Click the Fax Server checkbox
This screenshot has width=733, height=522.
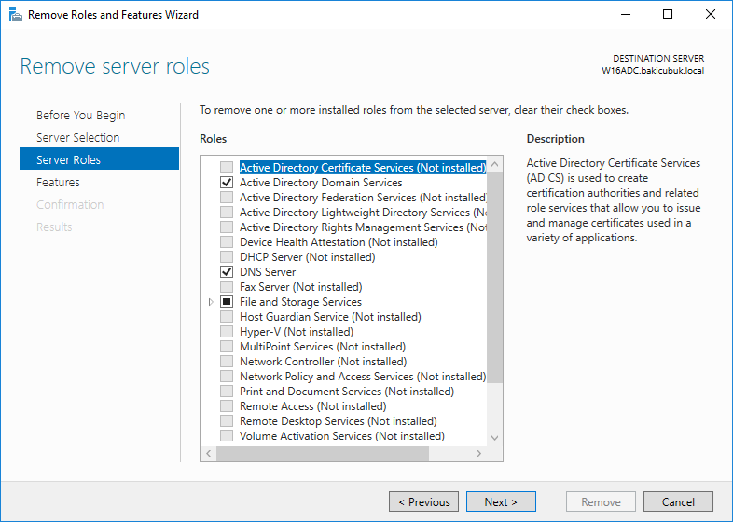227,287
